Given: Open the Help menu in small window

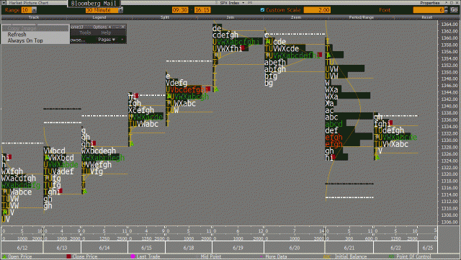Looking at the screenshot, I should pos(106,32).
